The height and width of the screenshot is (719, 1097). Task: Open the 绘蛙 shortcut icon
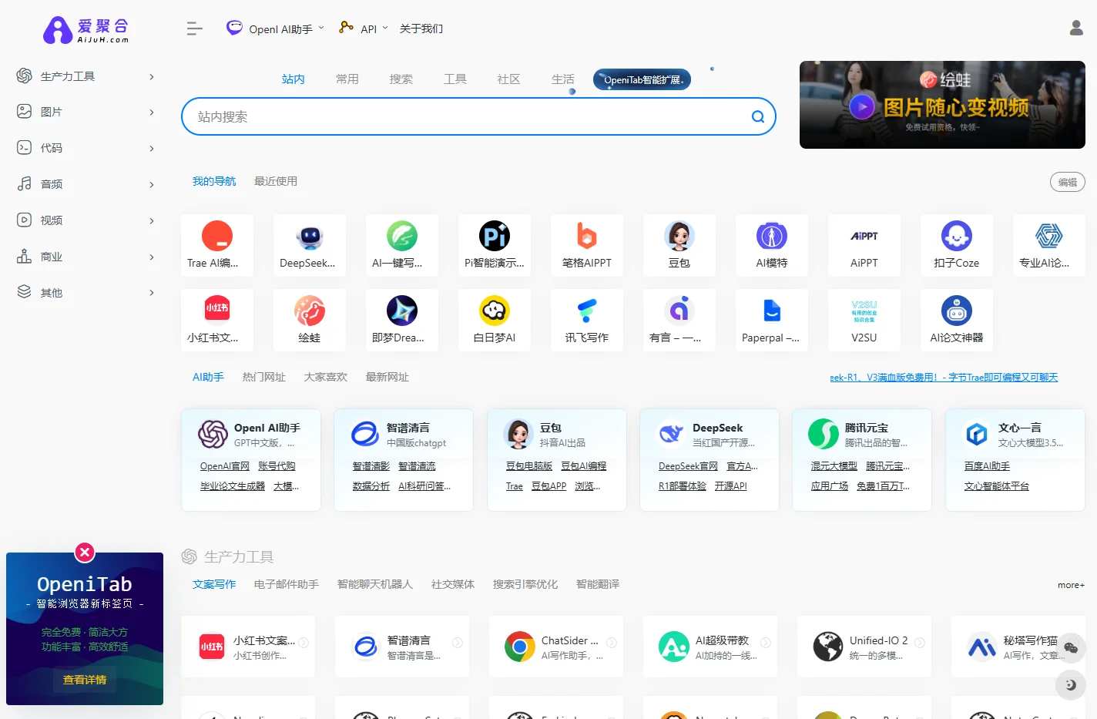(310, 311)
